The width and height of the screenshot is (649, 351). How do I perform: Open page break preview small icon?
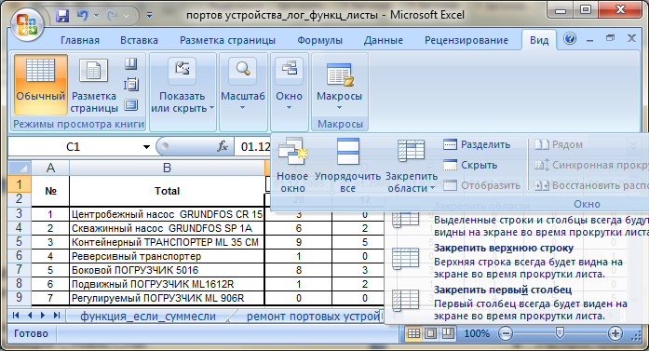click(x=130, y=63)
